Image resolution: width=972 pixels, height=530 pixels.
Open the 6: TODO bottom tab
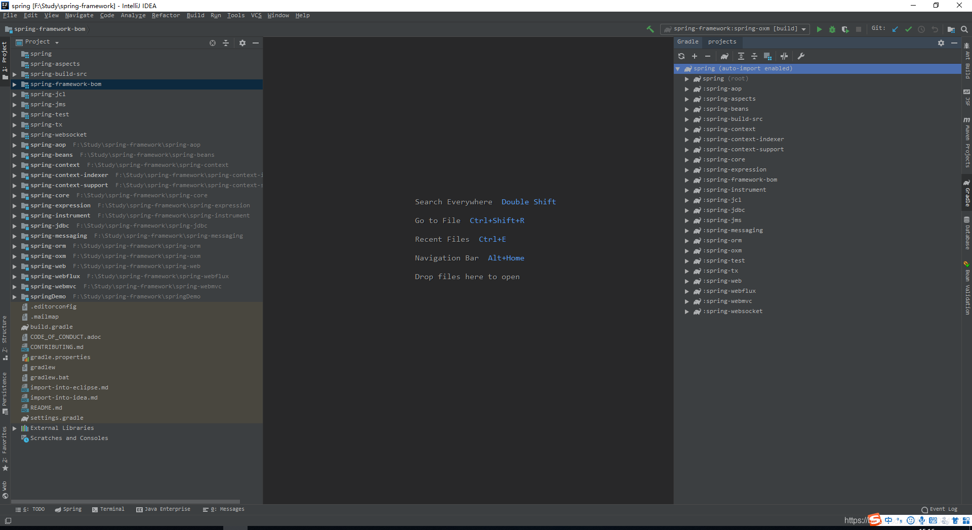point(30,509)
